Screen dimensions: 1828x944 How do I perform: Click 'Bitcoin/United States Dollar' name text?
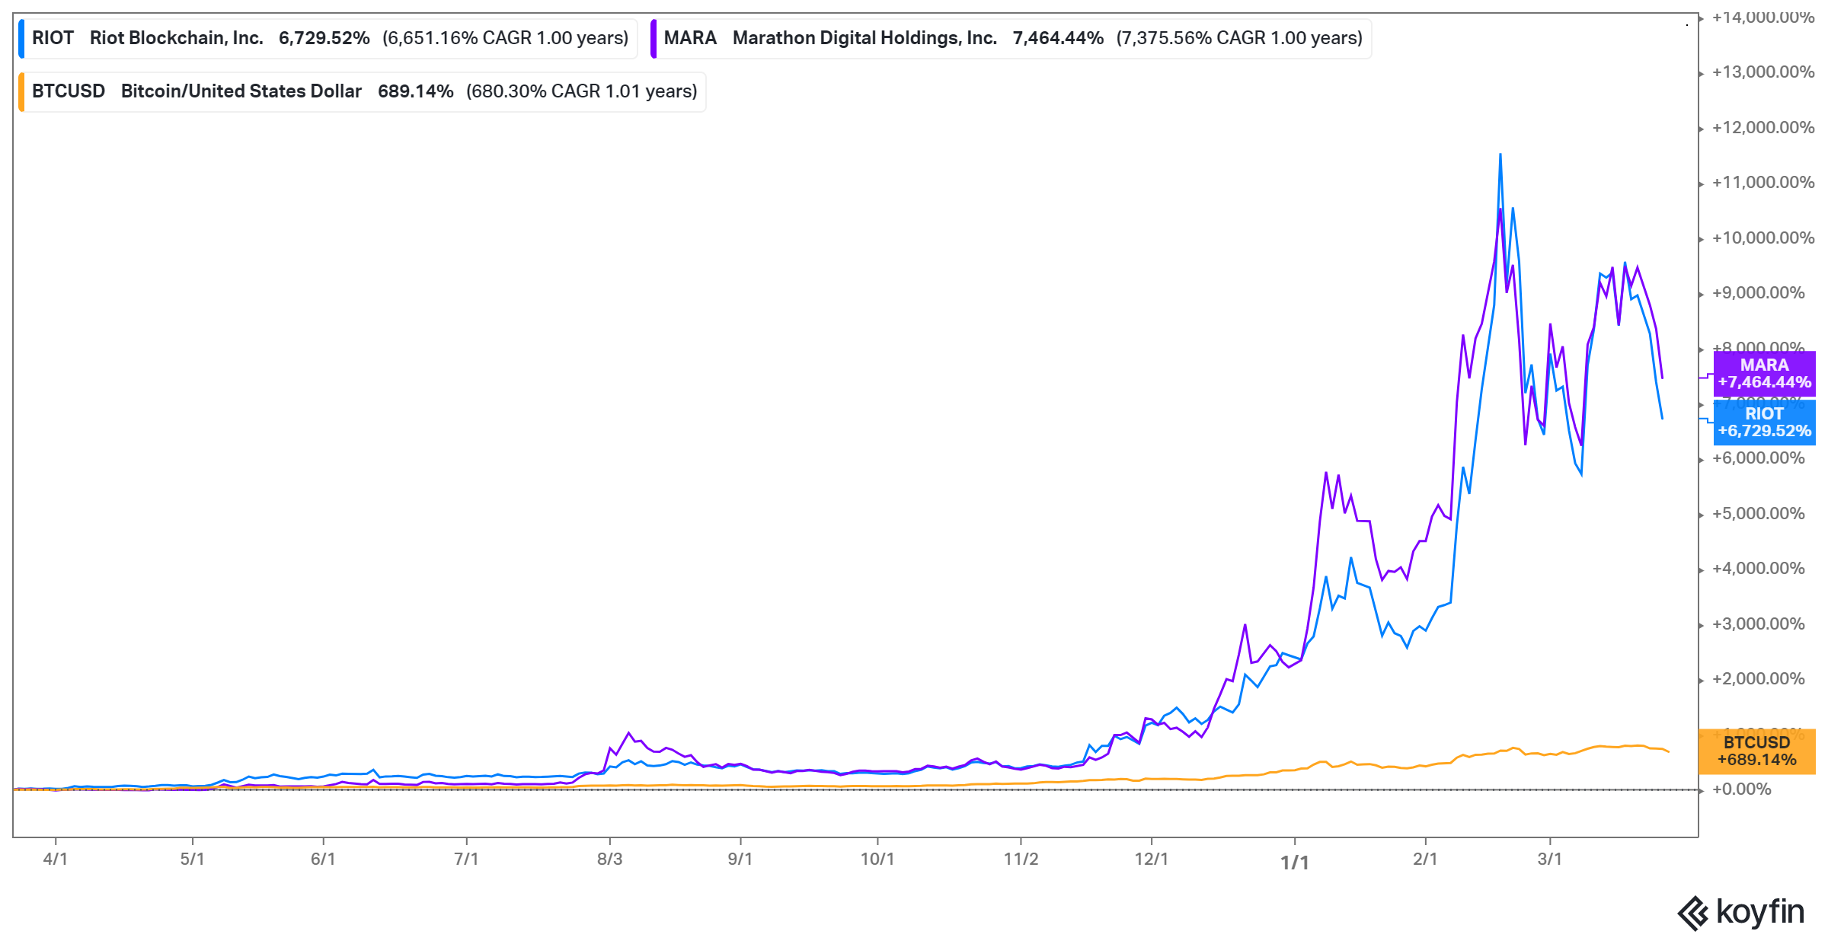241,91
